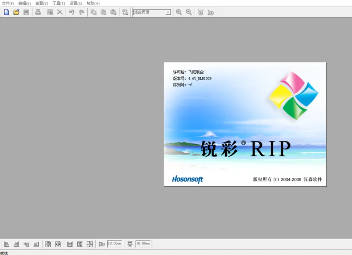Click the zoom out magnifier icon

pos(189,12)
